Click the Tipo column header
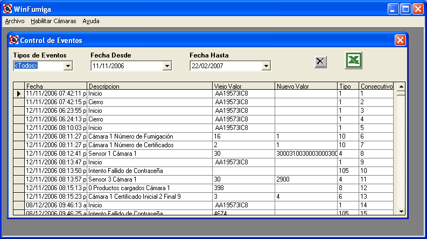 click(348, 86)
